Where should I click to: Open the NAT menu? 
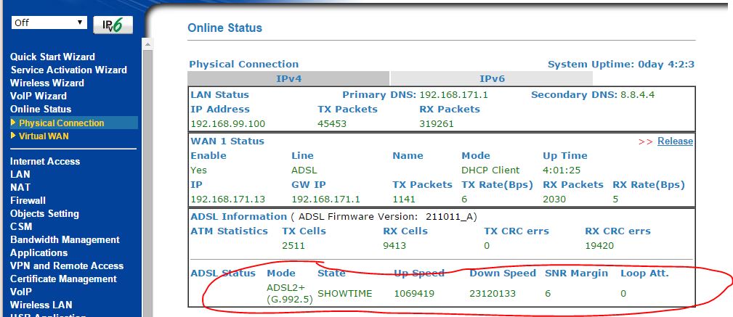[x=20, y=187]
